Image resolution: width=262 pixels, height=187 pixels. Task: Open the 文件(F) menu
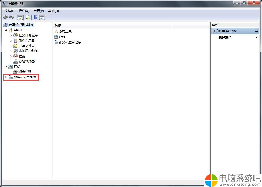10,11
